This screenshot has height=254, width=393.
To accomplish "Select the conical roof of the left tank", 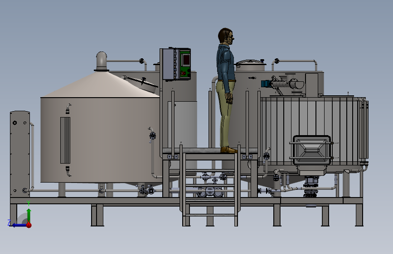I will (x=100, y=84).
